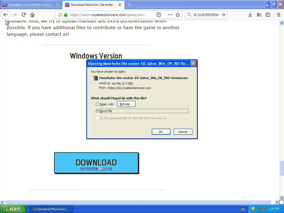Viewport: 284px width, 213px height.
Task: Bookmark this page with the star
Action: point(178,15)
